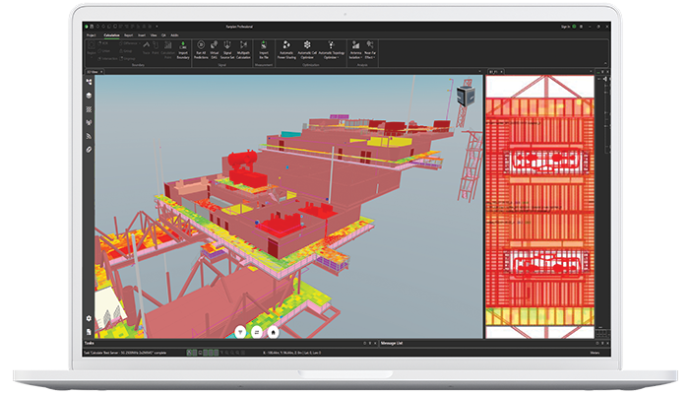The image size is (689, 394).
Task: Click the green status indicator beside Sign in
Action: tap(574, 27)
